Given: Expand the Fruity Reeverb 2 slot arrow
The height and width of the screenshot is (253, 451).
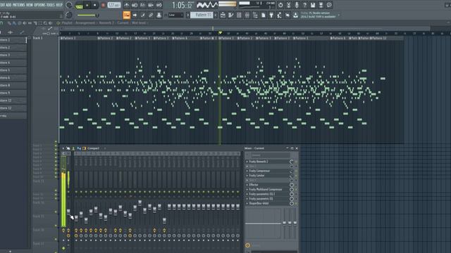Looking at the screenshot, I should click(x=247, y=162).
